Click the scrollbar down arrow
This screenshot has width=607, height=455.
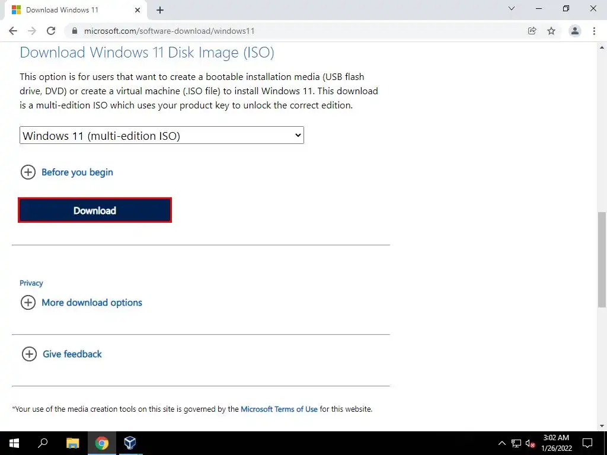point(602,426)
